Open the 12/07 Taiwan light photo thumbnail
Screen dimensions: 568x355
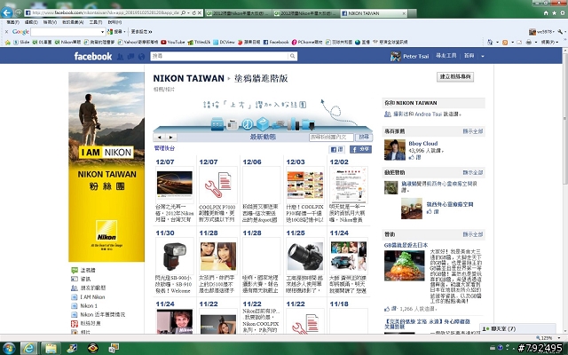point(174,184)
